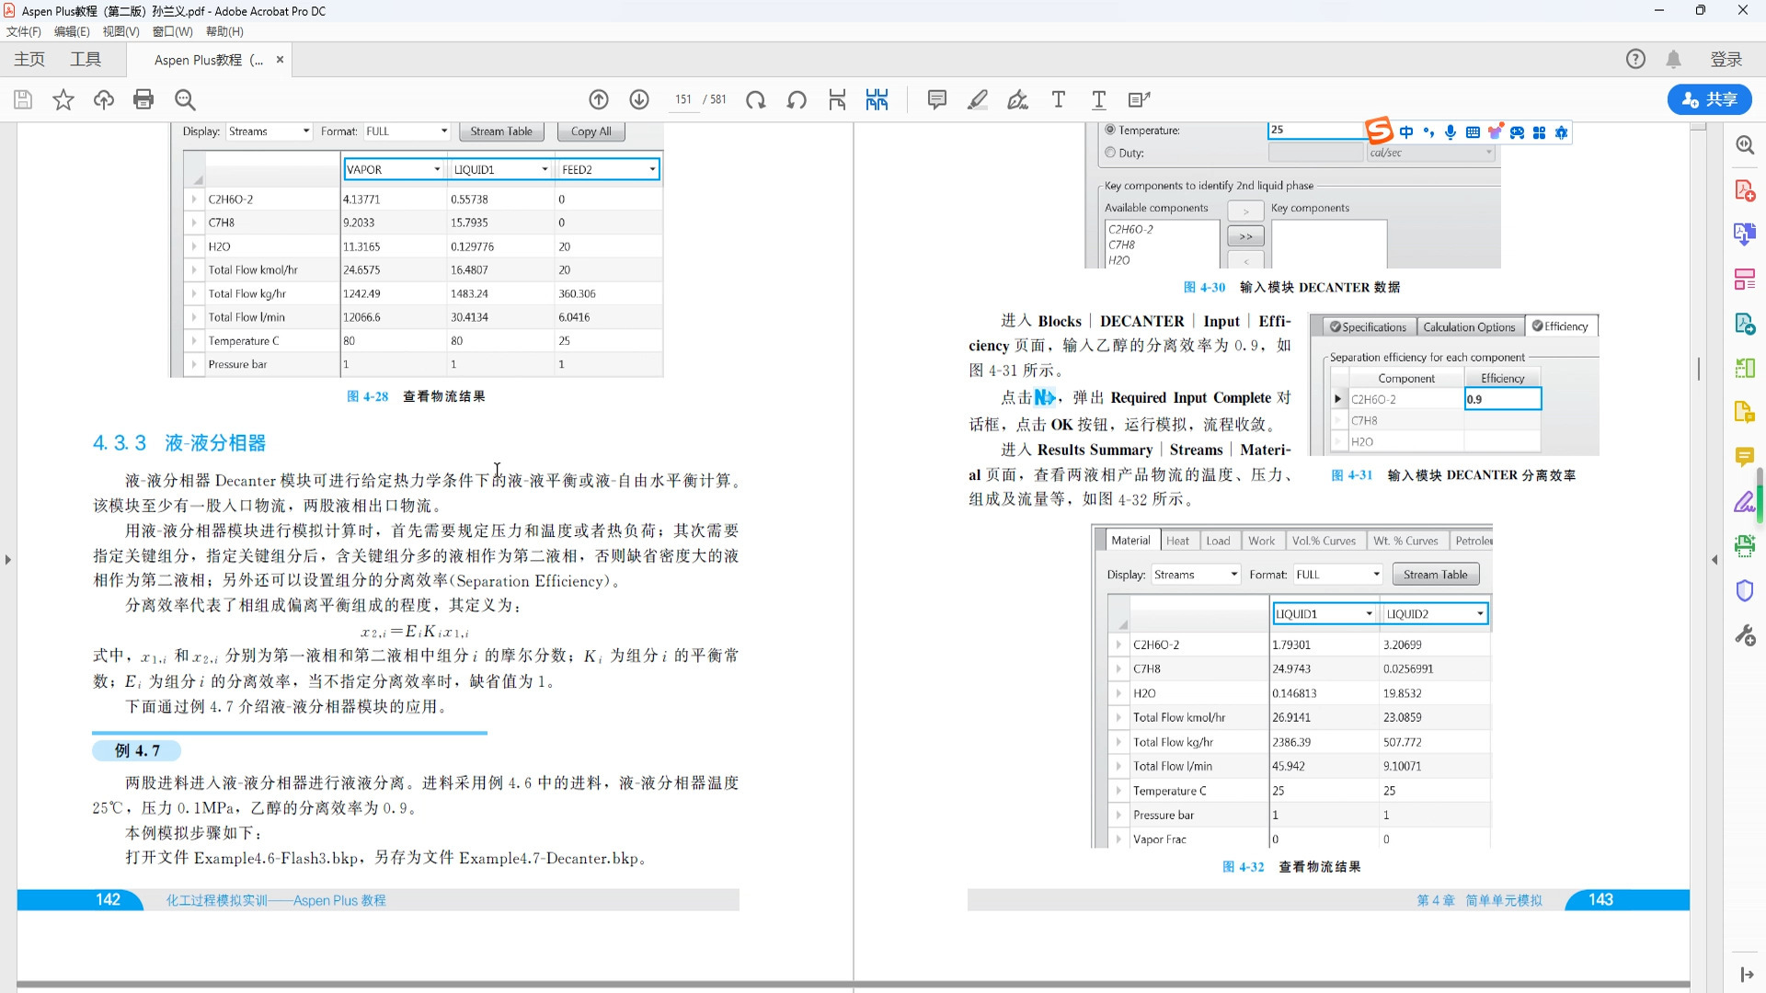The height and width of the screenshot is (993, 1766).
Task: Go to next page arrow
Action: pos(639,99)
